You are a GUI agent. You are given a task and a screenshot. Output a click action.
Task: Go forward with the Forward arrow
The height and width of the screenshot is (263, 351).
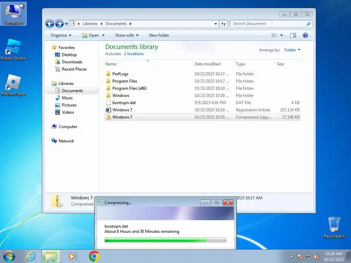[x=59, y=24]
